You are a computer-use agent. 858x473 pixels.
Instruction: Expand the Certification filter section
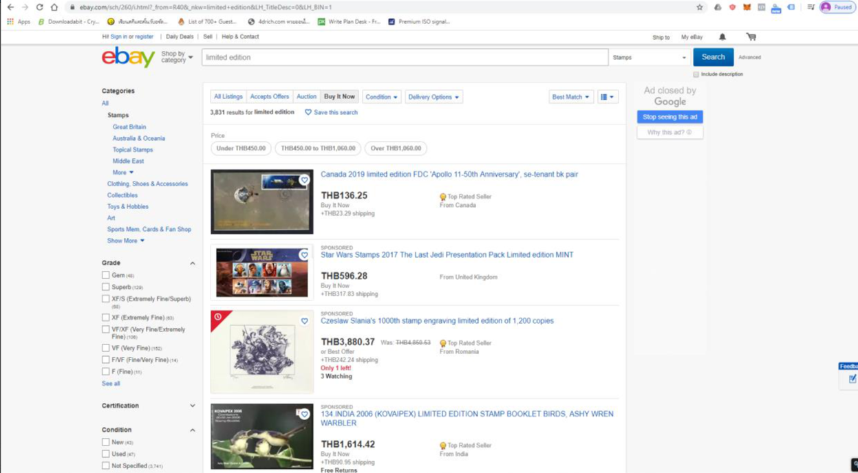[193, 406]
